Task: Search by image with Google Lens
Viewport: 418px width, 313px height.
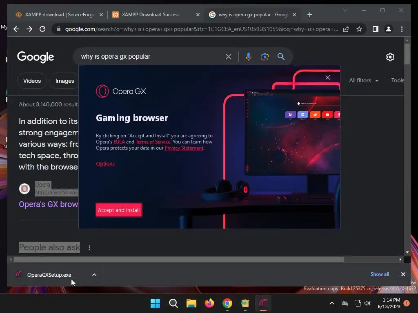Action: (265, 56)
